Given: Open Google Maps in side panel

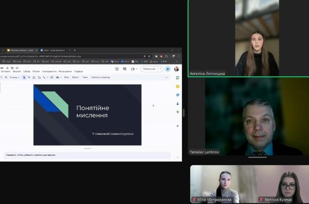Looking at the screenshot, I should [x=177, y=112].
